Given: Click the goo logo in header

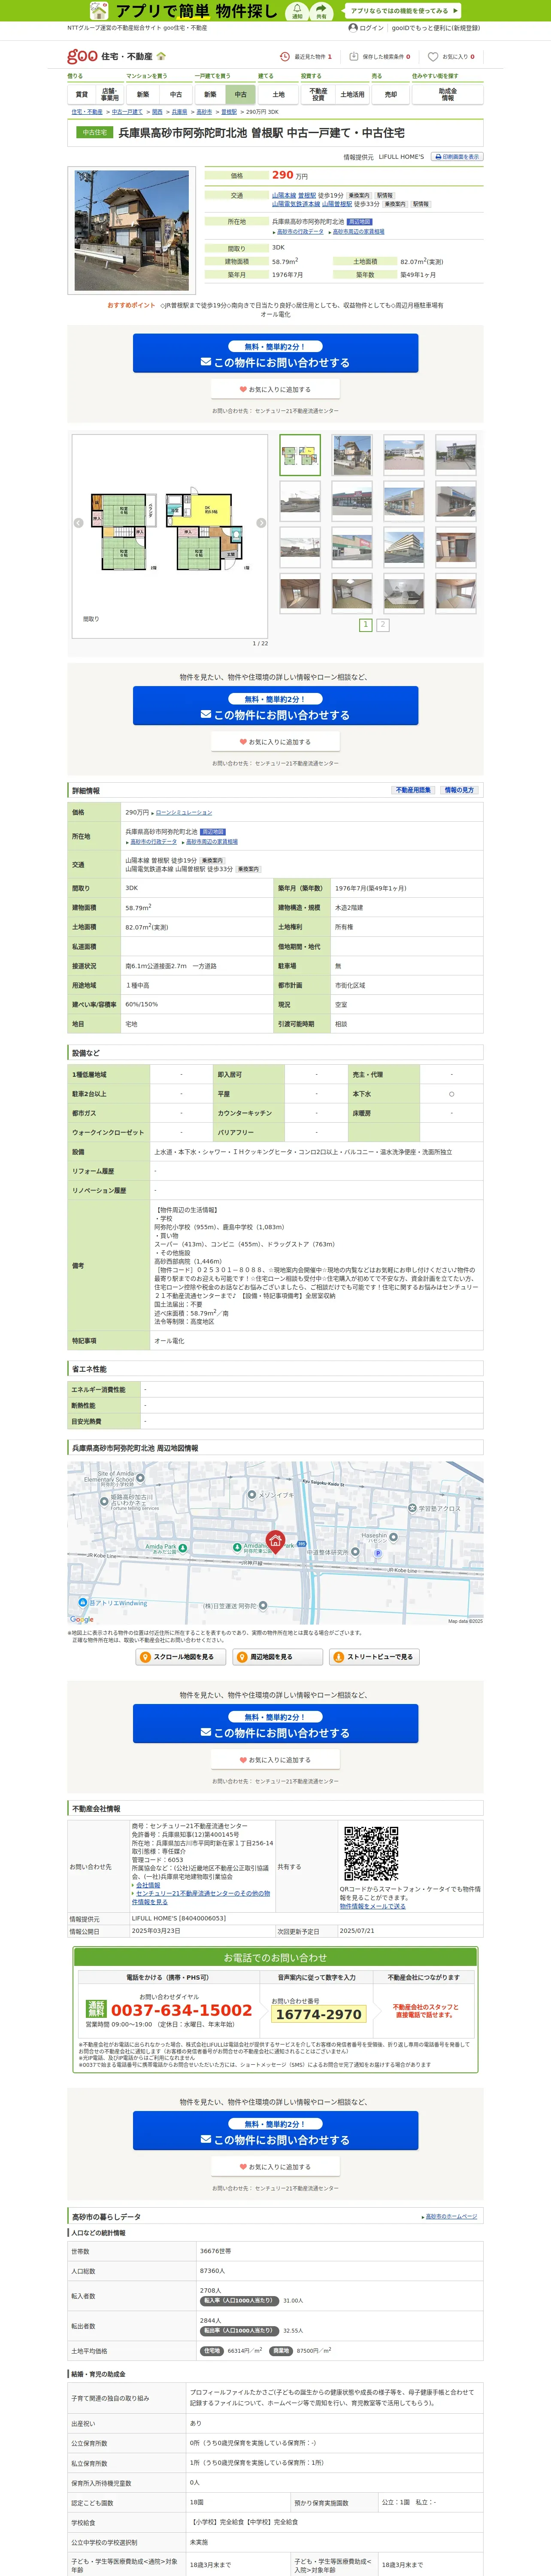Looking at the screenshot, I should 82,57.
